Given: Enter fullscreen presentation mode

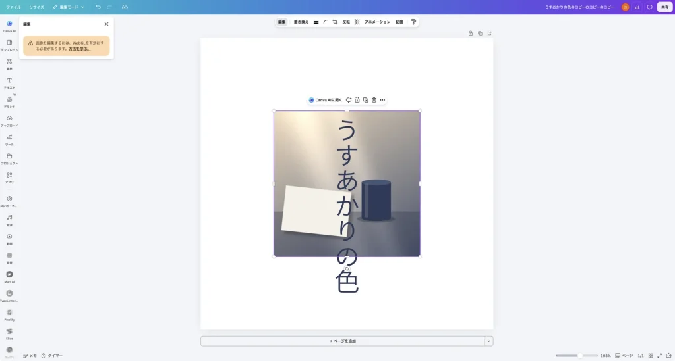Looking at the screenshot, I should click(659, 356).
